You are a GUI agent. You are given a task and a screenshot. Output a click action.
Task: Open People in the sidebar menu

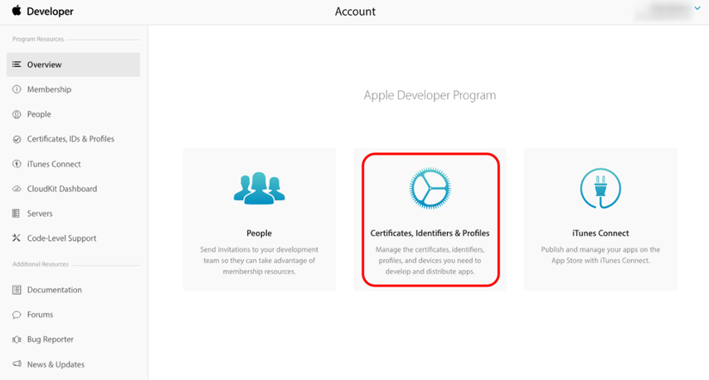[x=39, y=114]
